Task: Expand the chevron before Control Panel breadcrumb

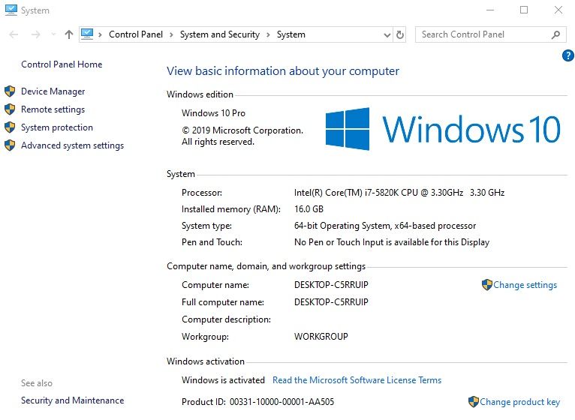Action: tap(100, 34)
